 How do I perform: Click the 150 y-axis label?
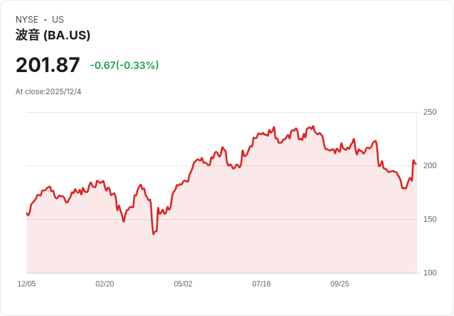[x=430, y=219]
